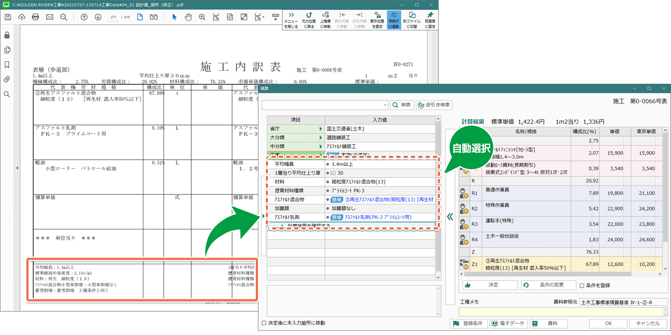Open the search icon in PDF sidebar
The height and width of the screenshot is (335, 671).
point(7,94)
